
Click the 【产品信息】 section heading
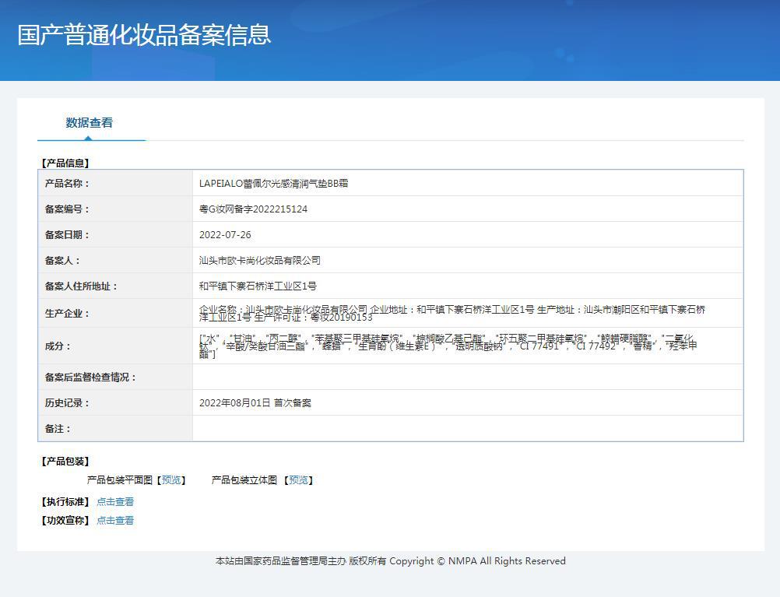click(65, 163)
